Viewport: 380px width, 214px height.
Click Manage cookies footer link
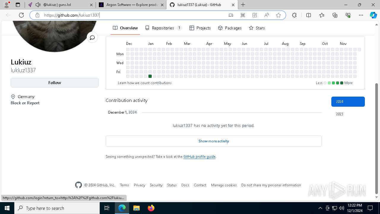click(x=224, y=185)
